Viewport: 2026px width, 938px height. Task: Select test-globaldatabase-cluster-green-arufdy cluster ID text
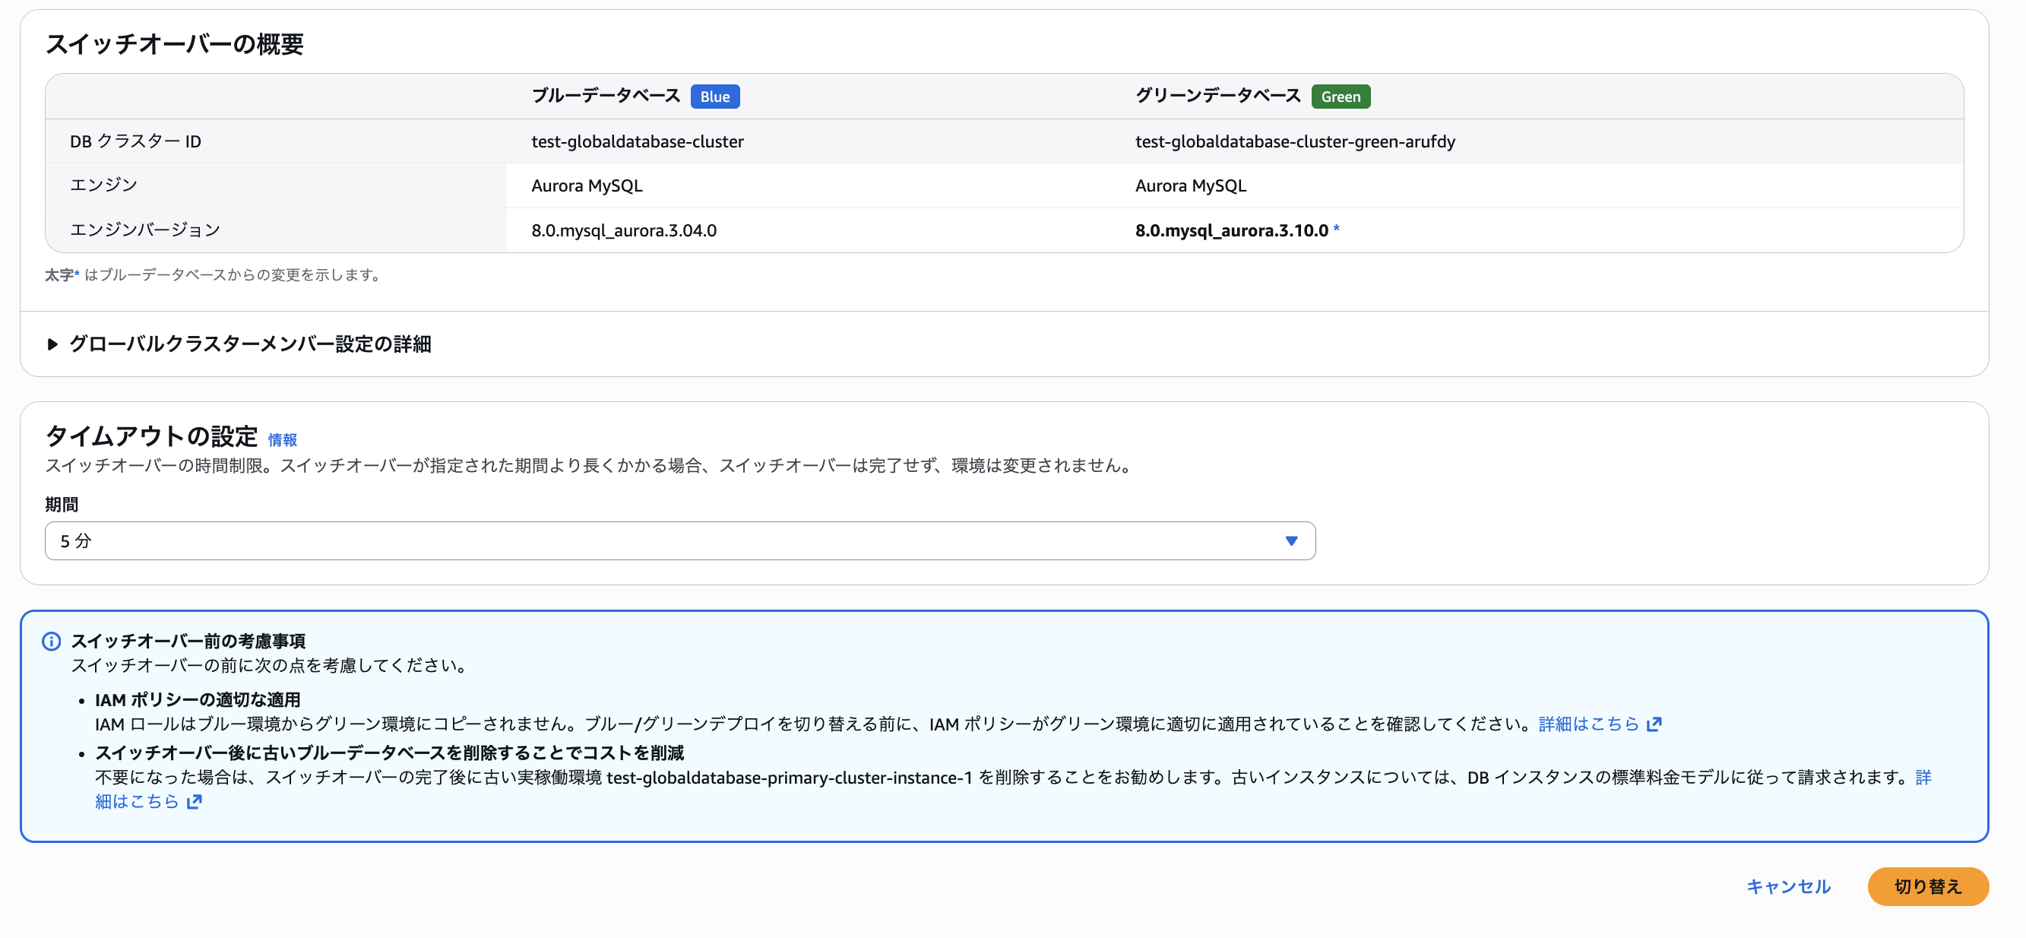[x=1295, y=141]
